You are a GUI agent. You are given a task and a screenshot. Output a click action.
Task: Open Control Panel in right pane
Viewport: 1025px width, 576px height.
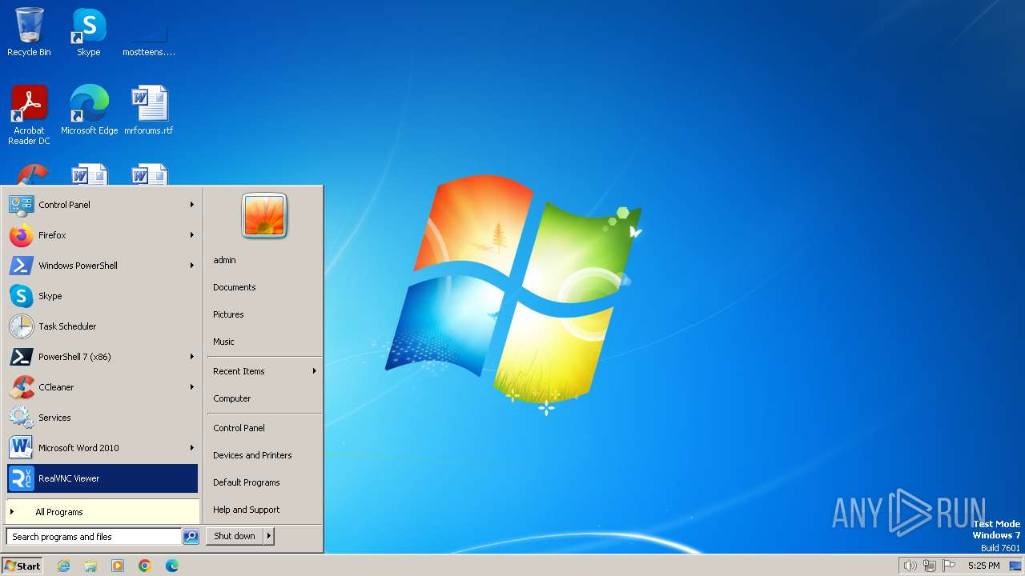264,428
